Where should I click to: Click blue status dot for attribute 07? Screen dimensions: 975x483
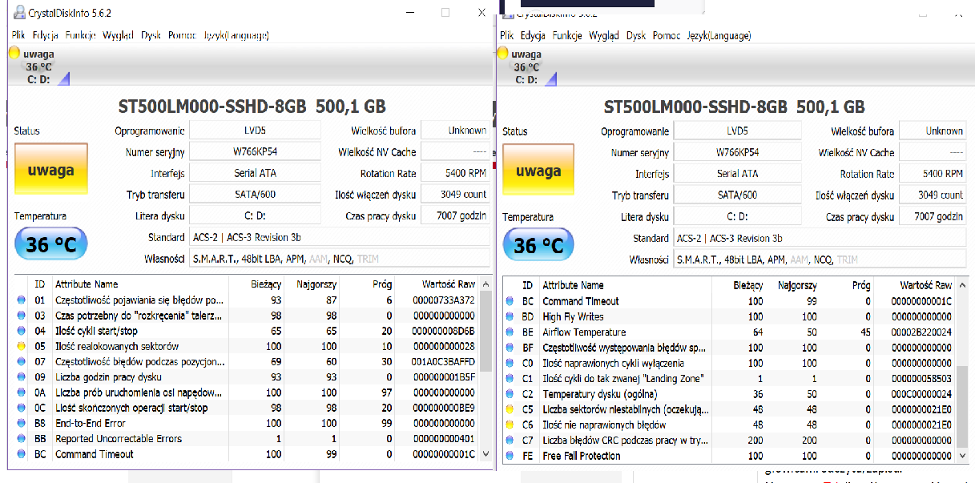pyautogui.click(x=22, y=362)
